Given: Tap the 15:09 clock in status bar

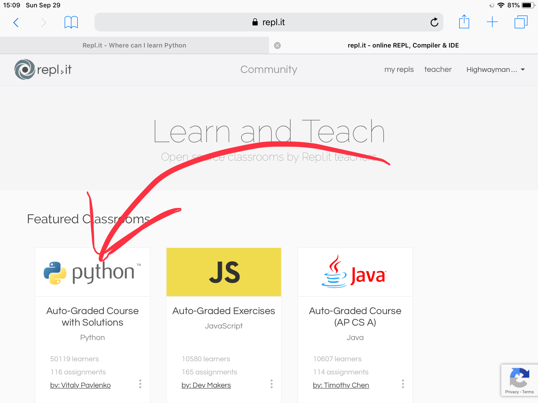Looking at the screenshot, I should [12, 5].
